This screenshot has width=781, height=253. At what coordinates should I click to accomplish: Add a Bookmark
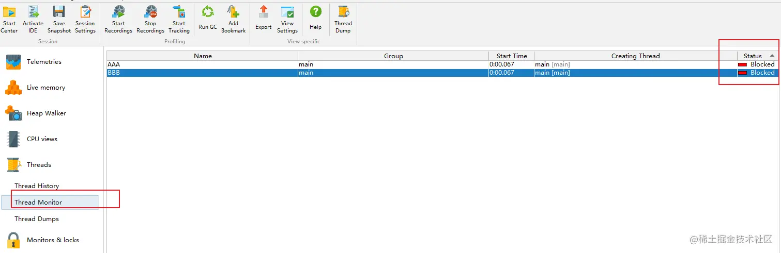click(234, 20)
